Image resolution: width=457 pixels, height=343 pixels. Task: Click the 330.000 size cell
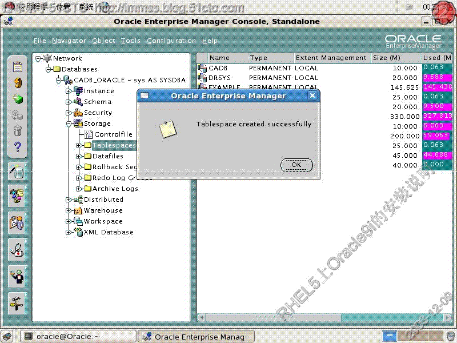coord(405,117)
